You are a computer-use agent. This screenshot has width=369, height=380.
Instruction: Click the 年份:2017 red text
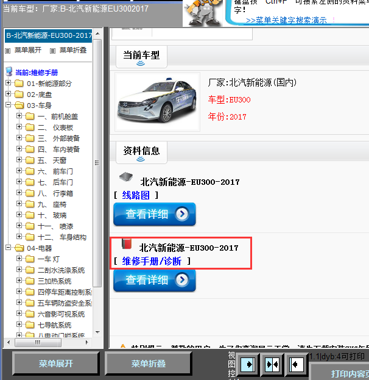227,117
